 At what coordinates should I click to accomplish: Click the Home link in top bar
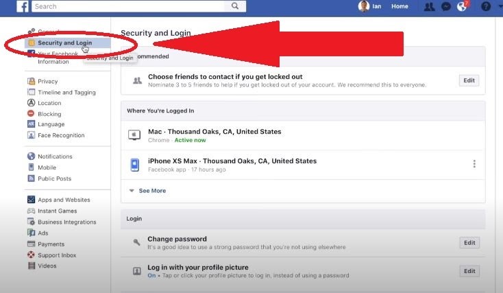tap(400, 6)
